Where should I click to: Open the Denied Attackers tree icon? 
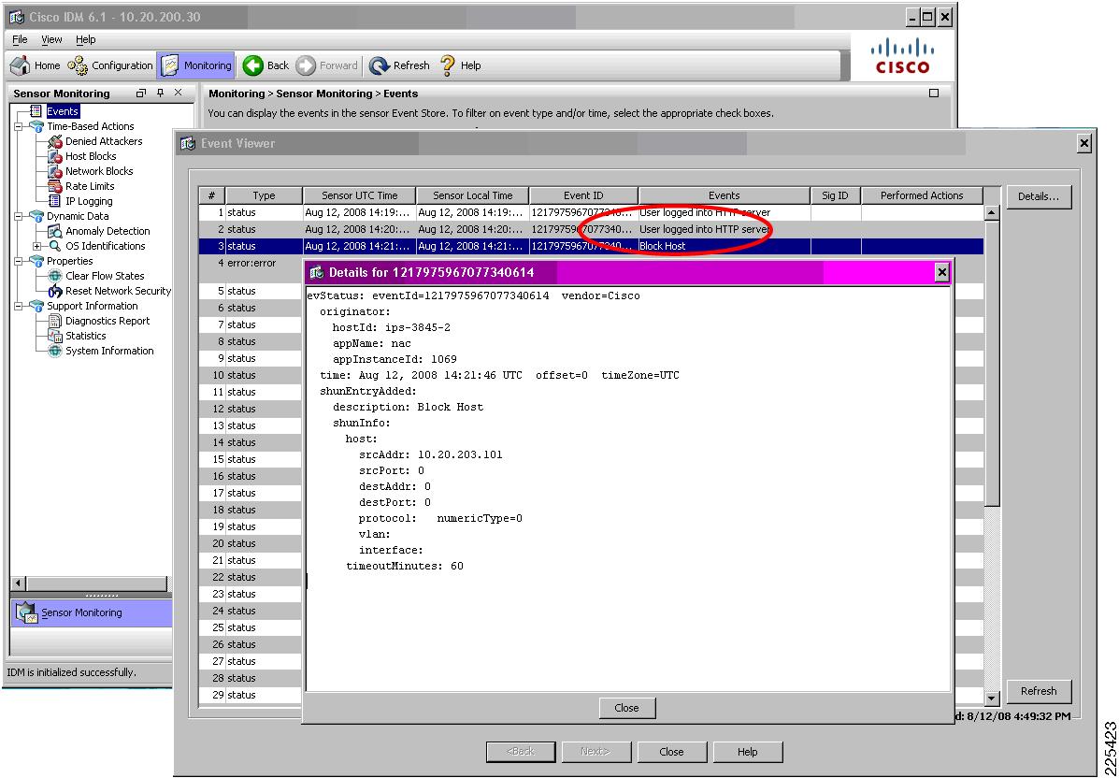coord(55,141)
